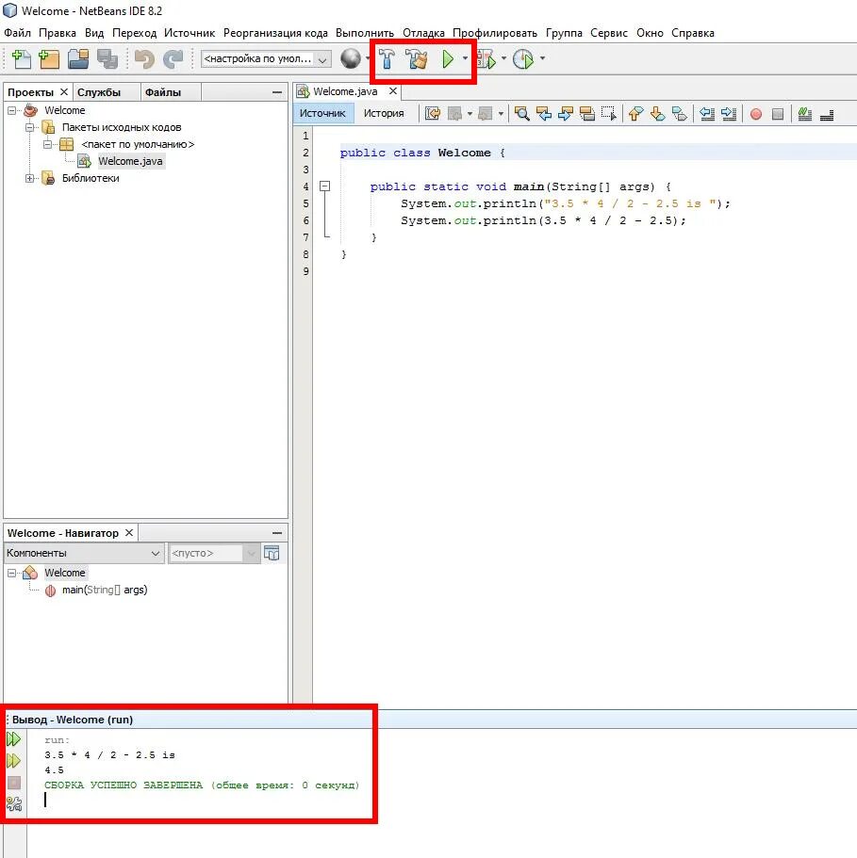Open Run Project dropdown arrow
The width and height of the screenshot is (857, 858).
(x=465, y=58)
